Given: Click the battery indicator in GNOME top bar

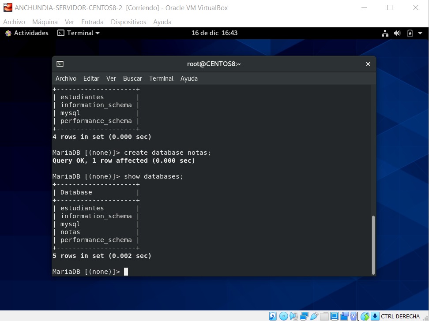Looking at the screenshot, I should click(x=410, y=33).
